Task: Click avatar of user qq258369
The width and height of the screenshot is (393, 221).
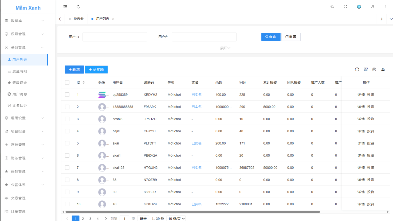Action: point(102,95)
